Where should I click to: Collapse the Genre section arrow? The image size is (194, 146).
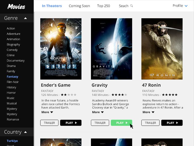25,18
